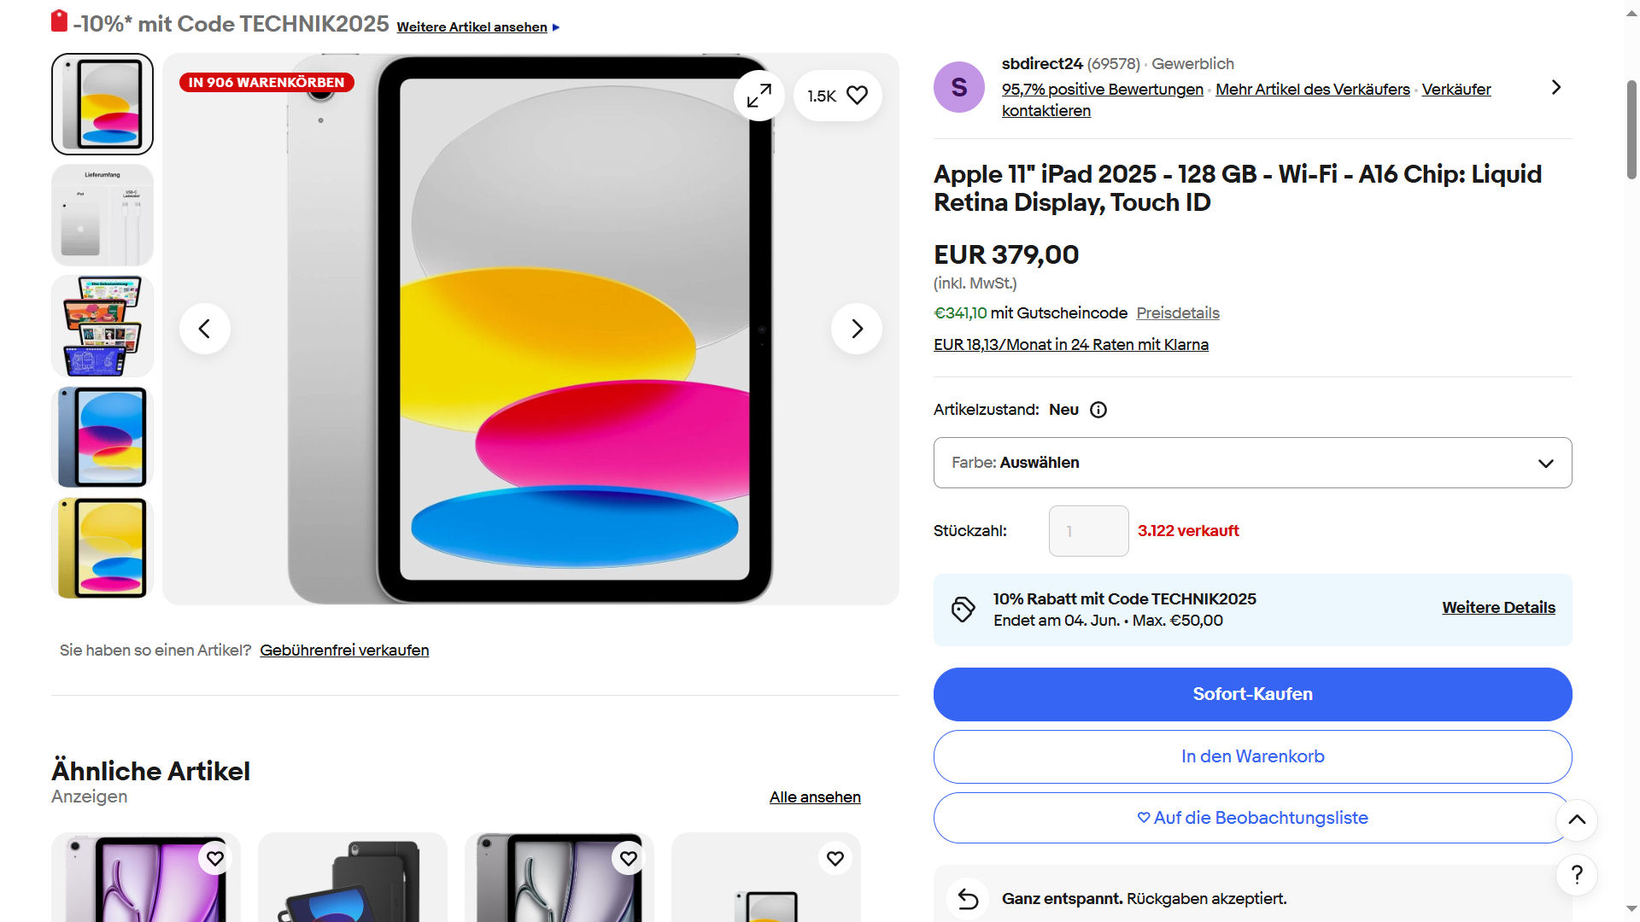Select the yellow iPad thumbnail

(x=102, y=548)
